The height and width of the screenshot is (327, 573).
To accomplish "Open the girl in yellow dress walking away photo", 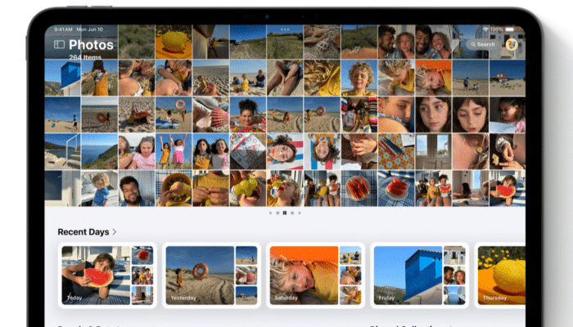I will 99,78.
